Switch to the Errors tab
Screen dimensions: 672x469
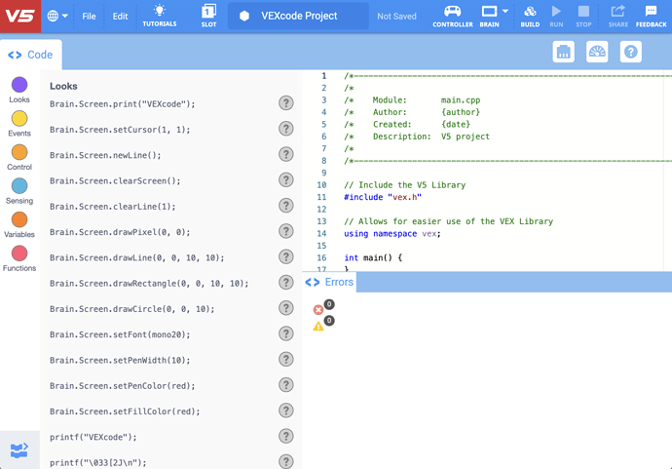coord(329,282)
